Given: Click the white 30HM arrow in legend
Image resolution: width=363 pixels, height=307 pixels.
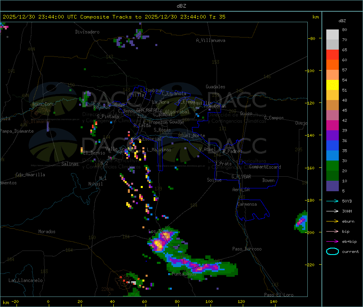Looking at the screenshot, I should 332,211.
